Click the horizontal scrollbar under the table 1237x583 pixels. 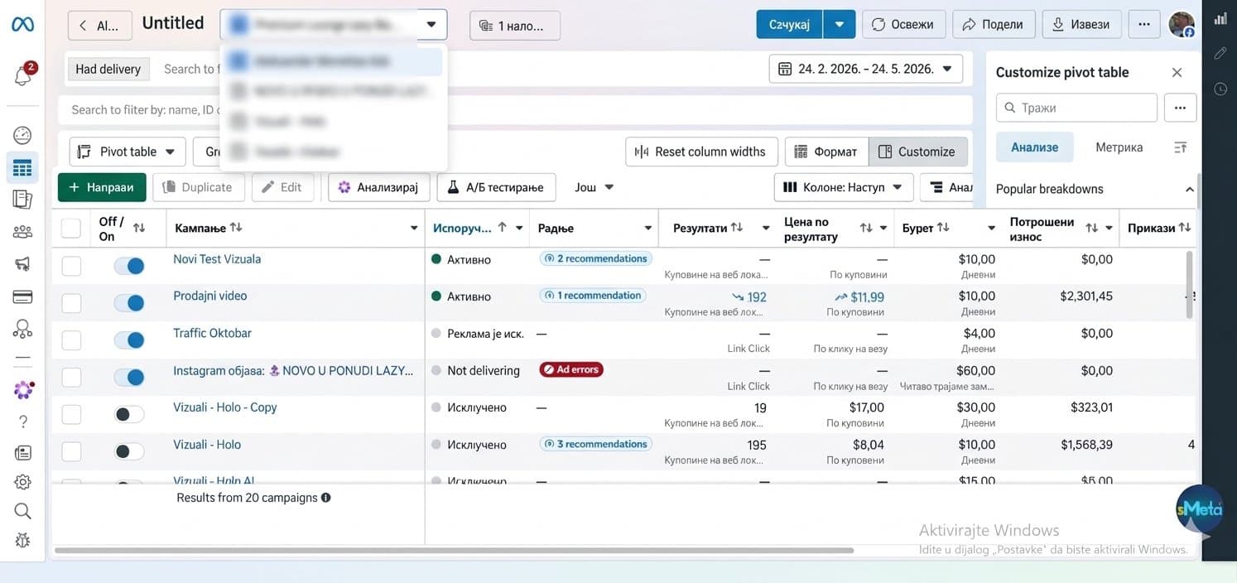[x=454, y=550]
